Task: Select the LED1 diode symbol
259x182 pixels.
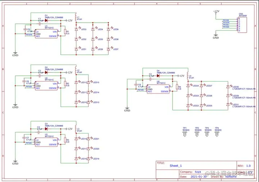Action: pyautogui.click(x=76, y=49)
